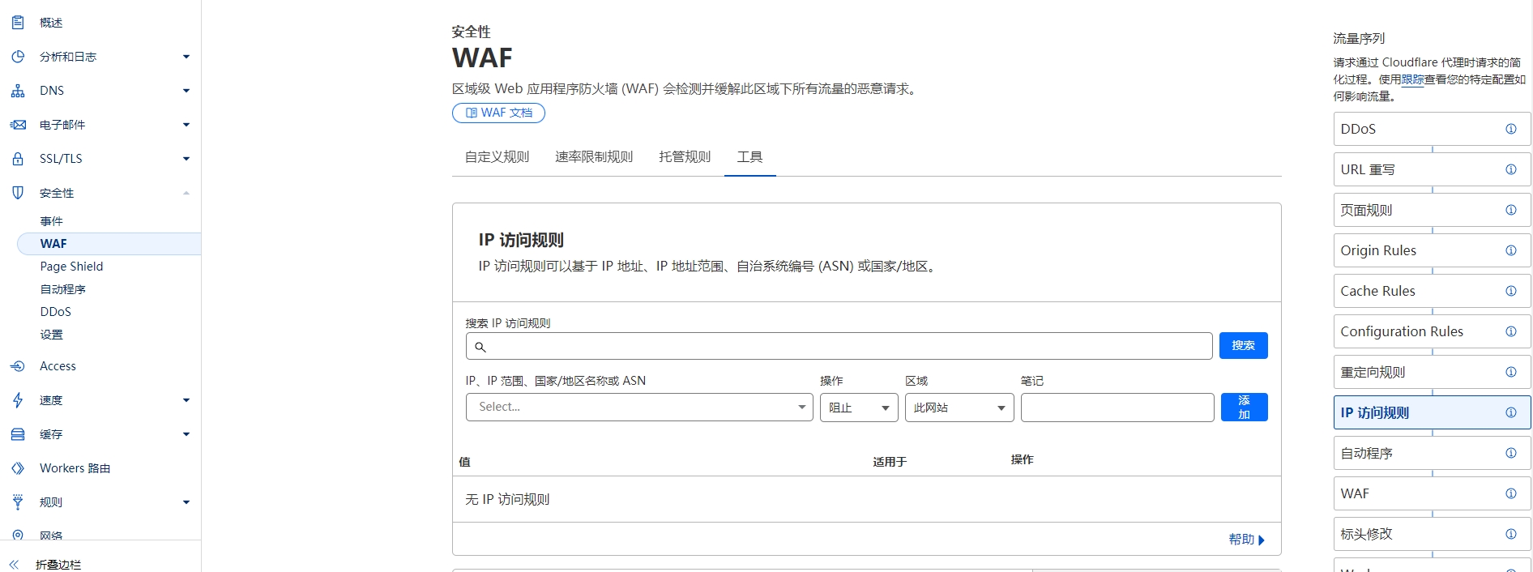This screenshot has width=1533, height=572.
Task: Click the search magnifier icon in IP rules field
Action: tap(480, 347)
